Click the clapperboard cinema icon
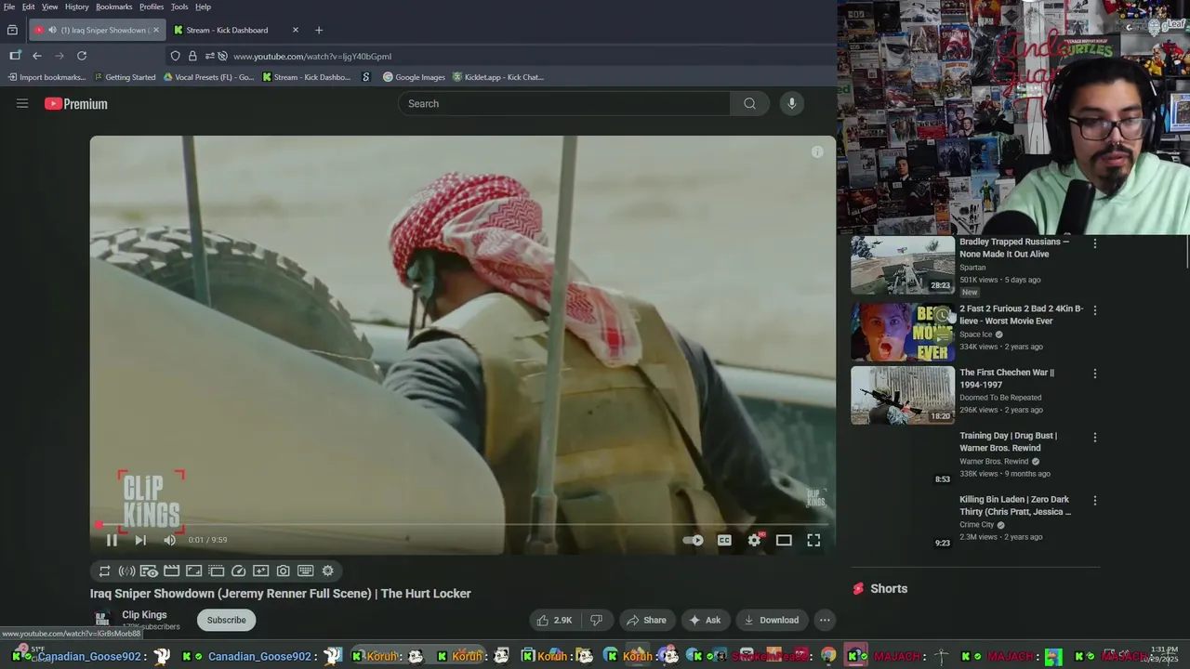Image resolution: width=1190 pixels, height=669 pixels. [171, 571]
